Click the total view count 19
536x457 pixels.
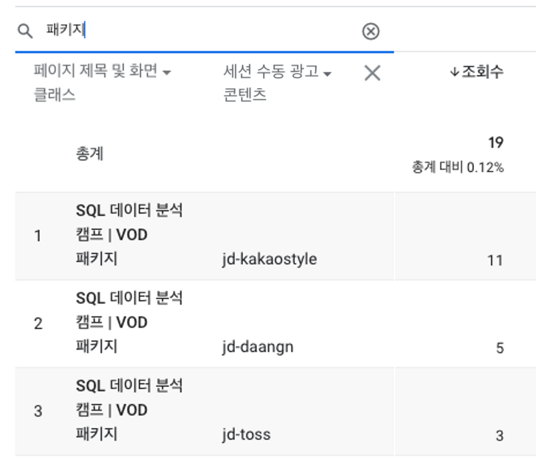click(496, 142)
